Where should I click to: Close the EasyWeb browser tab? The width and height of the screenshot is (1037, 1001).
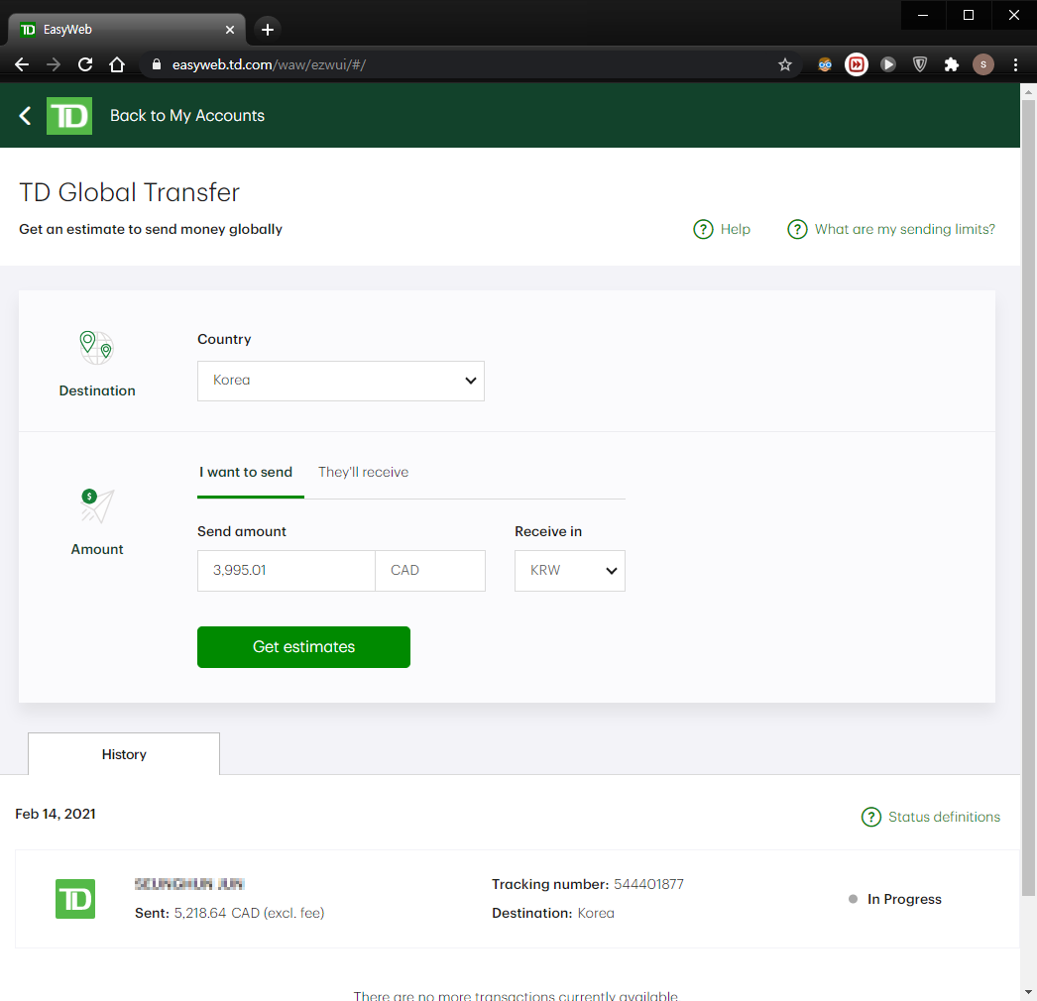(x=230, y=30)
